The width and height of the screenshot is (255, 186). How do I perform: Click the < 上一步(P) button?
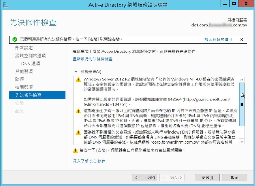click(x=144, y=177)
